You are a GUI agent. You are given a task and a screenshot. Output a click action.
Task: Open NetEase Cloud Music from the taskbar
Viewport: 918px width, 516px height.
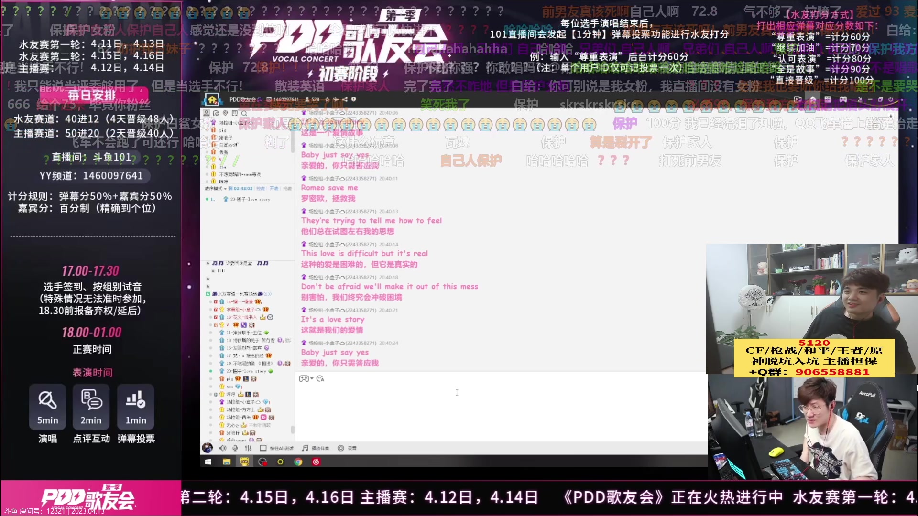(x=316, y=462)
